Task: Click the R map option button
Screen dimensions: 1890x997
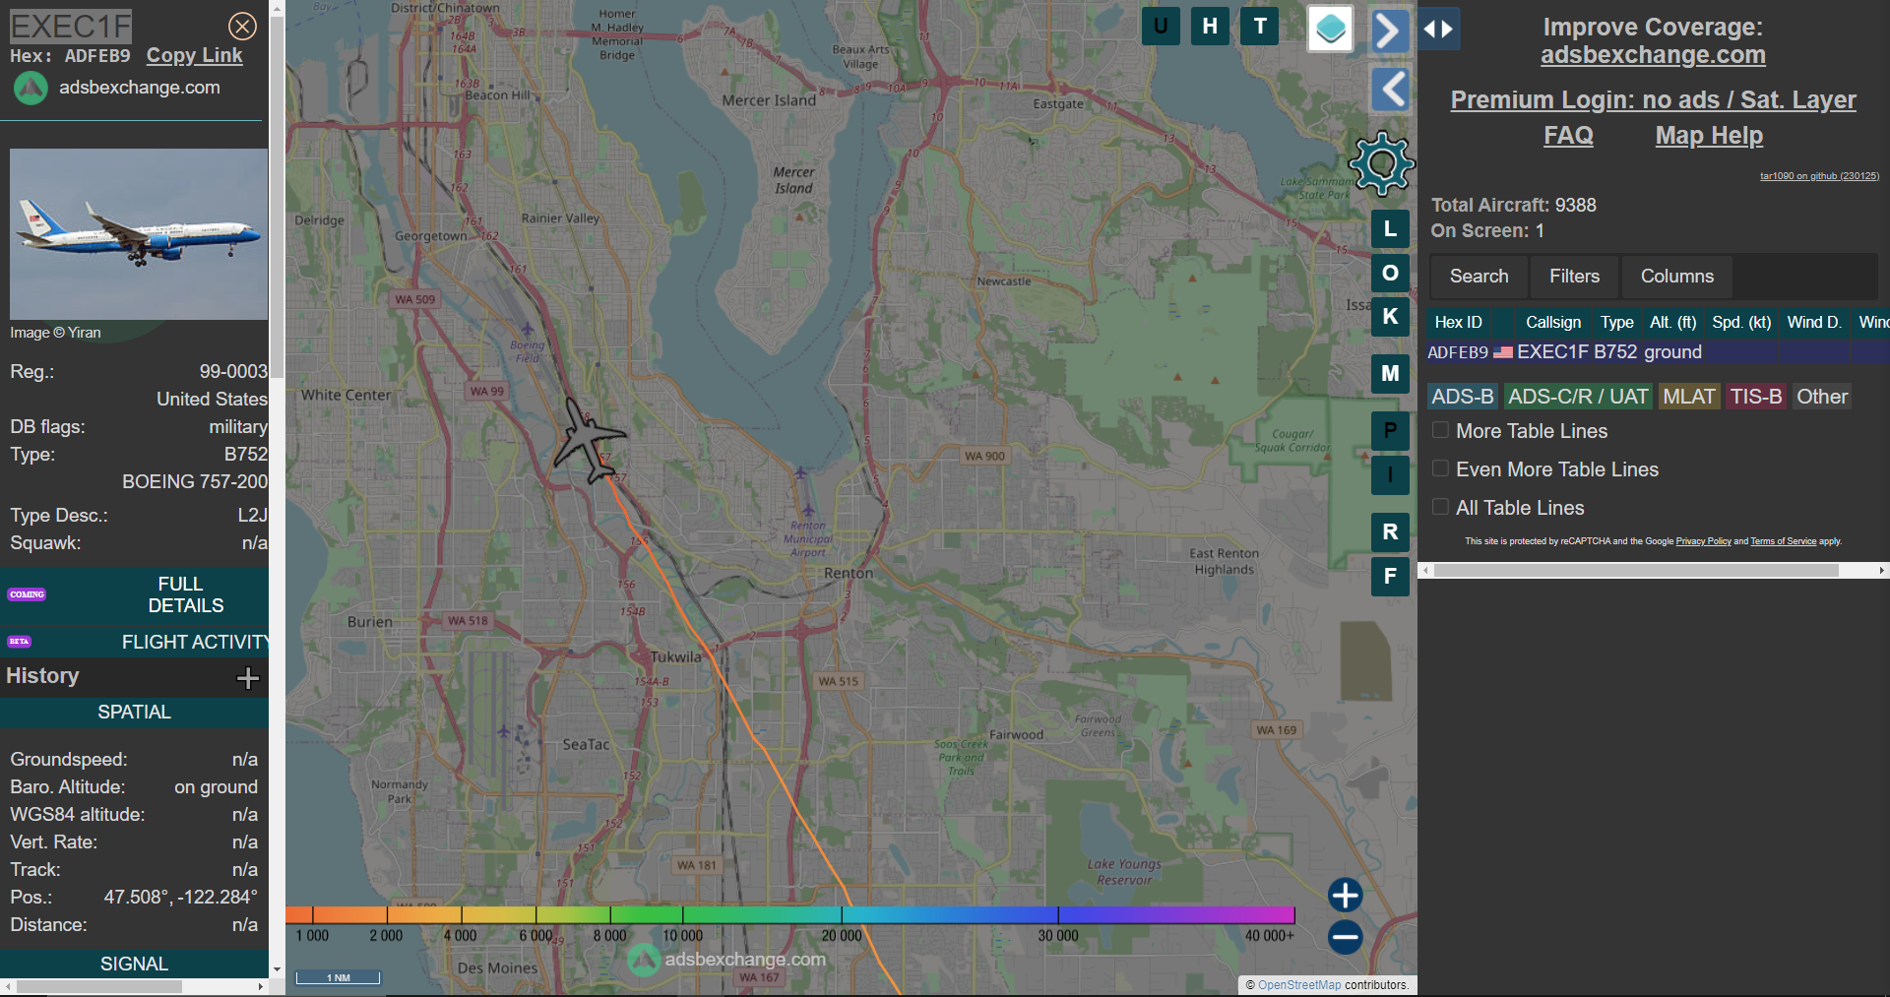Action: coord(1390,532)
